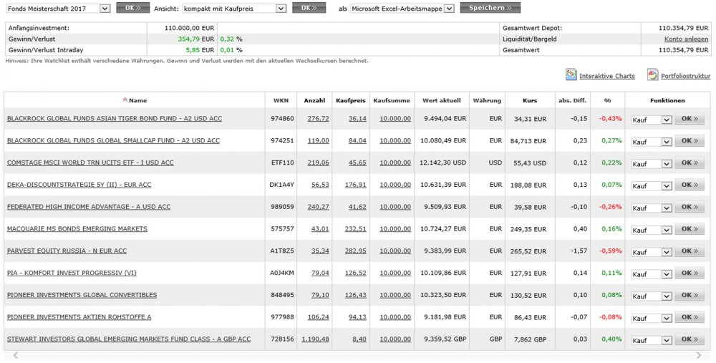
Task: Edit Kaufpreis 282,95 for Parvest Russia
Action: (x=356, y=251)
